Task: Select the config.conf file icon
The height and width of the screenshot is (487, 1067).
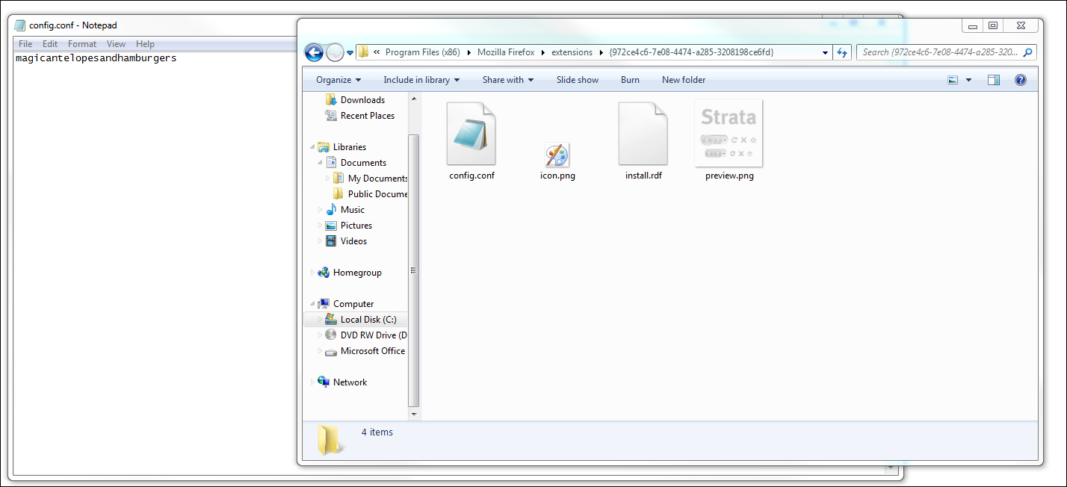Action: [471, 134]
